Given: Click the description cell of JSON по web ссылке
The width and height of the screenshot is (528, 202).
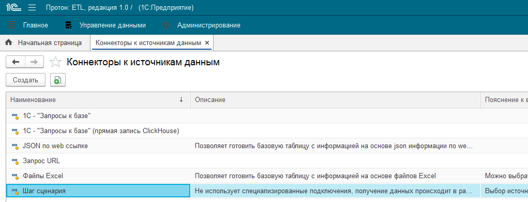Looking at the screenshot, I should 336,146.
